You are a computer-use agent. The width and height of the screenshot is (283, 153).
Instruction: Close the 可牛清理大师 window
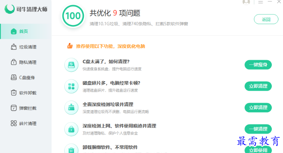(279, 2)
